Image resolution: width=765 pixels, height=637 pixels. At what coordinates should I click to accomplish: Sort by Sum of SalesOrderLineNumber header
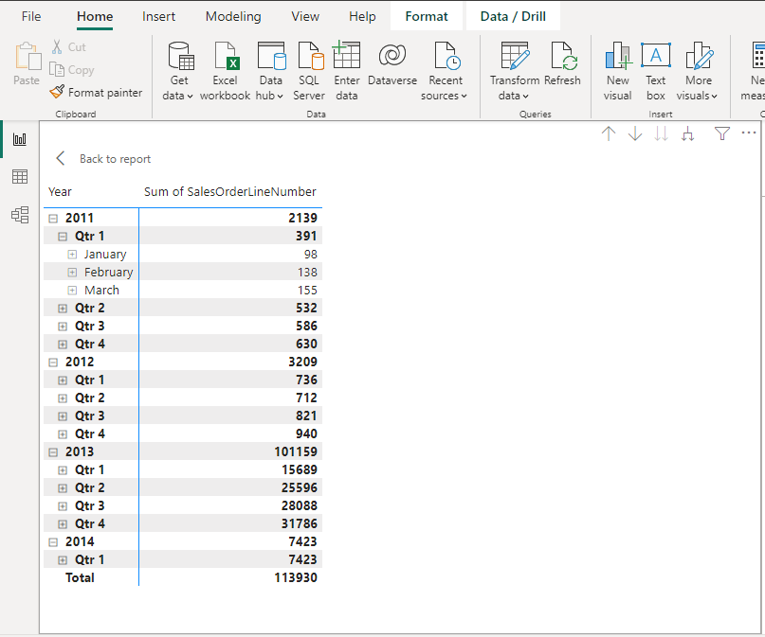pos(229,192)
